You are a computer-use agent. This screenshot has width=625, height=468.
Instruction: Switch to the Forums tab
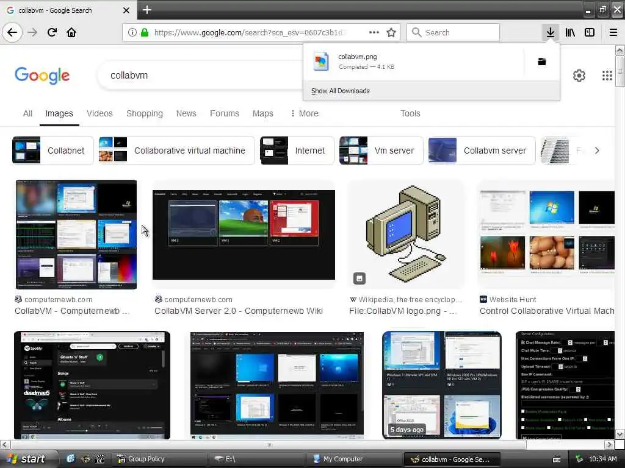coord(225,113)
